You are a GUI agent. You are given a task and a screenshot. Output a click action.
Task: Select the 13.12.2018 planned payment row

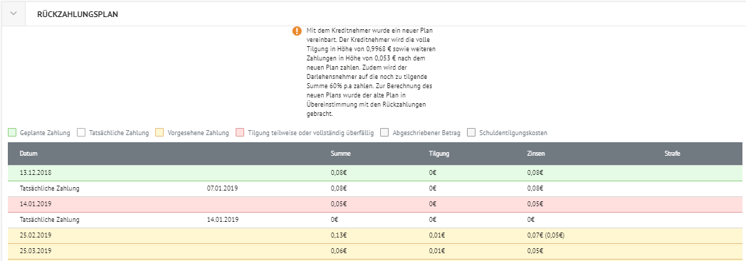point(375,173)
